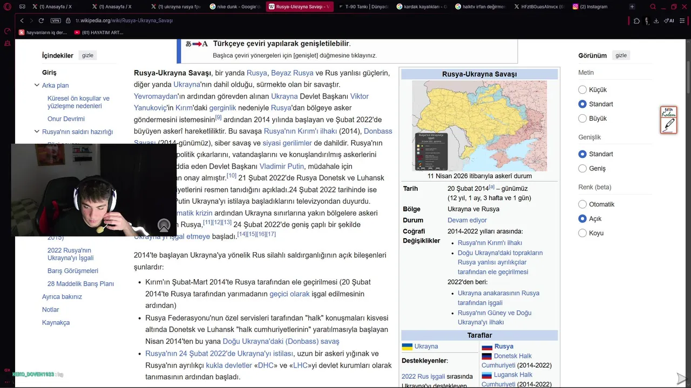This screenshot has width=691, height=388.
Task: Go to 'Kaynakça' section
Action: tap(56, 322)
